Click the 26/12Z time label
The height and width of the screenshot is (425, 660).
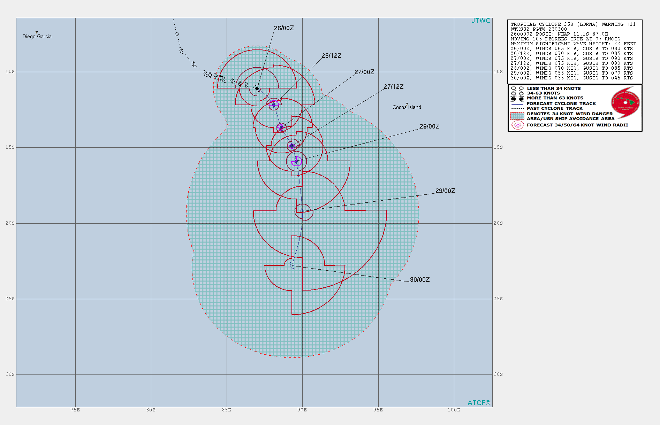click(332, 56)
